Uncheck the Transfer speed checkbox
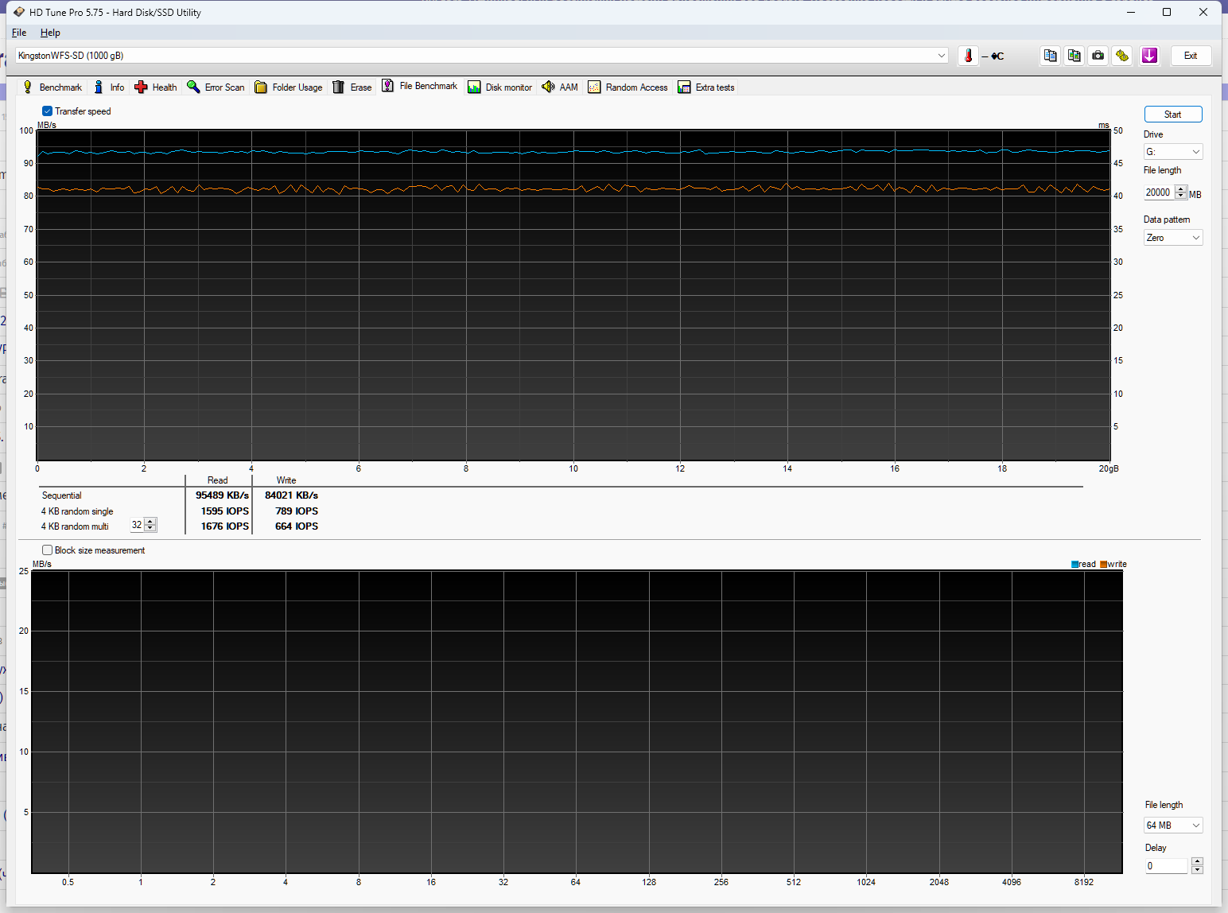This screenshot has height=913, width=1228. [x=48, y=111]
